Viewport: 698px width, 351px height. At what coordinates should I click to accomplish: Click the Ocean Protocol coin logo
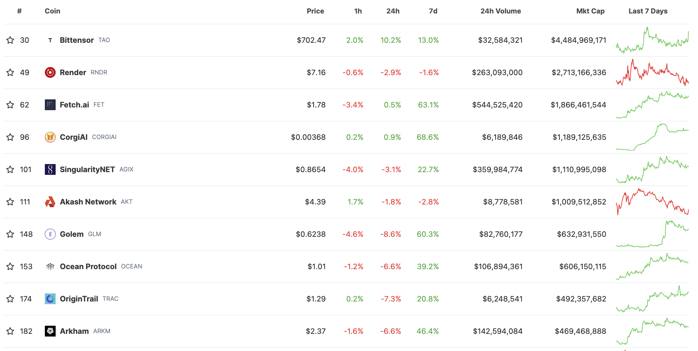point(50,266)
